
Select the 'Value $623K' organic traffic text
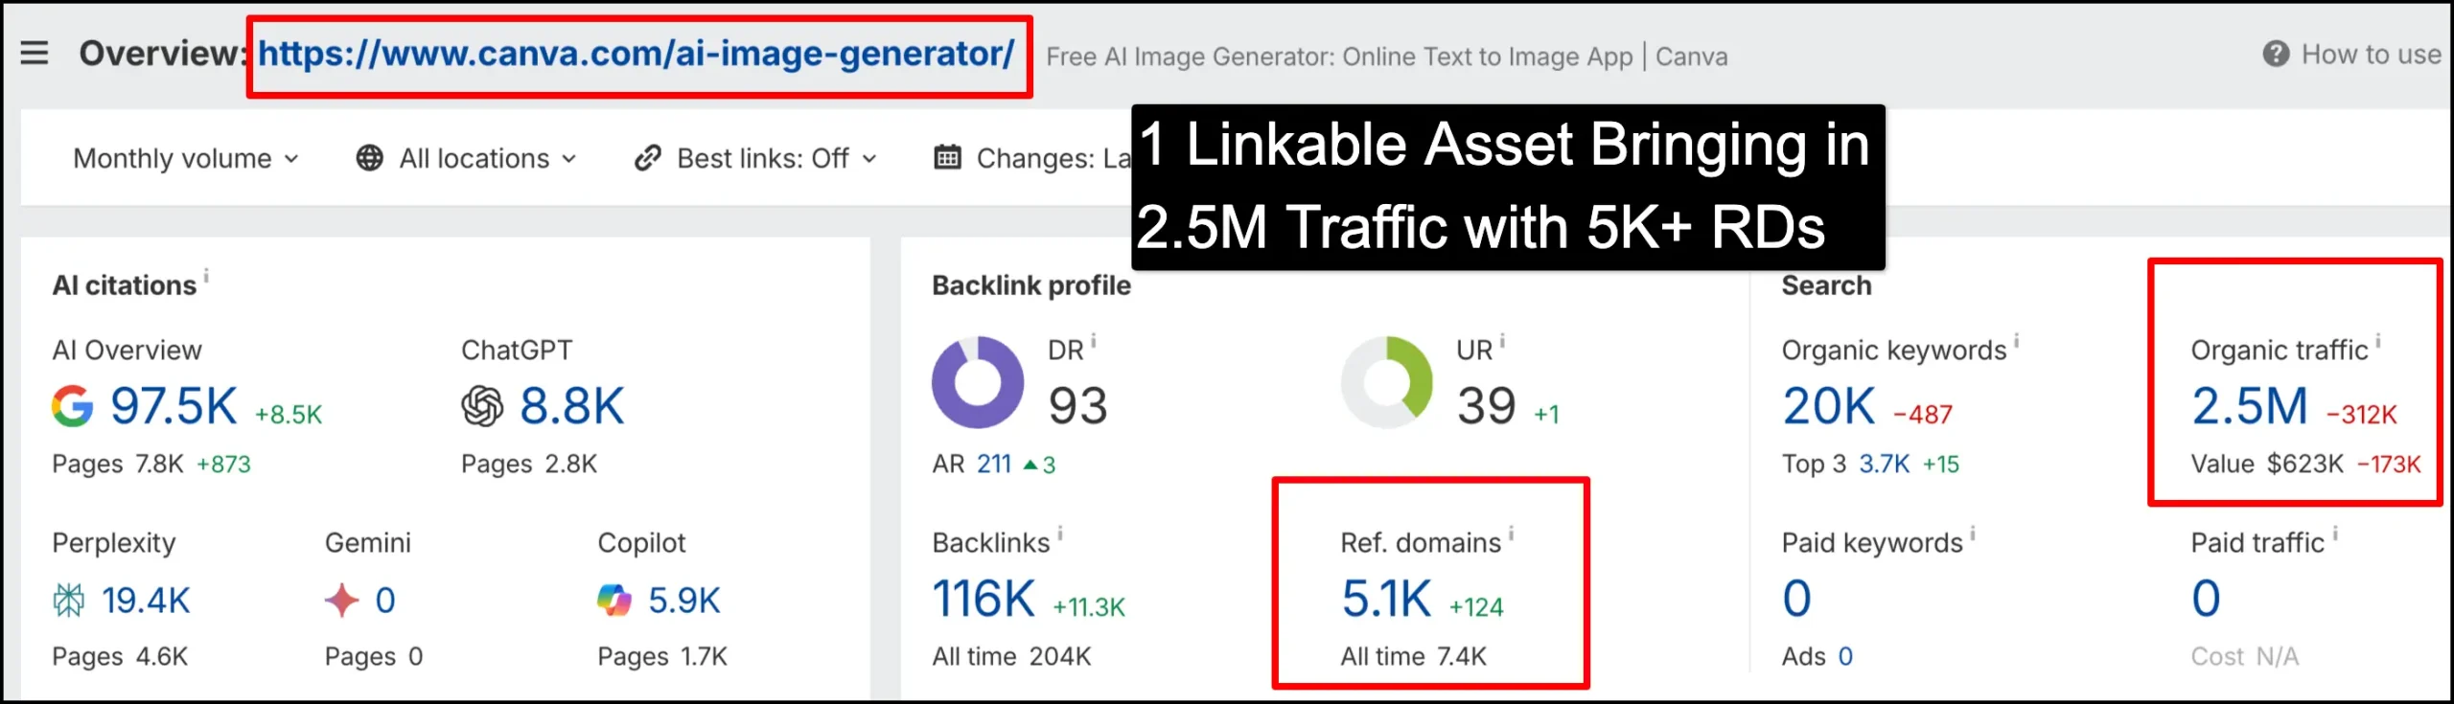[x=2267, y=465]
